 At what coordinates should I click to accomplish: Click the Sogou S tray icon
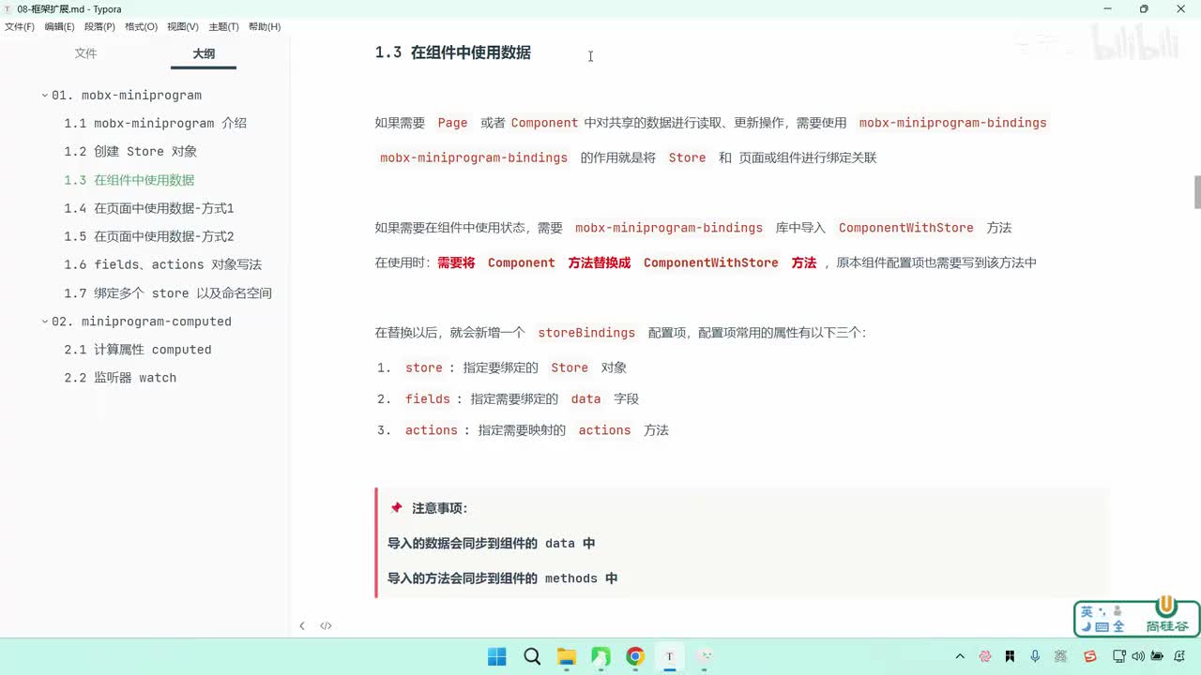pyautogui.click(x=1090, y=656)
